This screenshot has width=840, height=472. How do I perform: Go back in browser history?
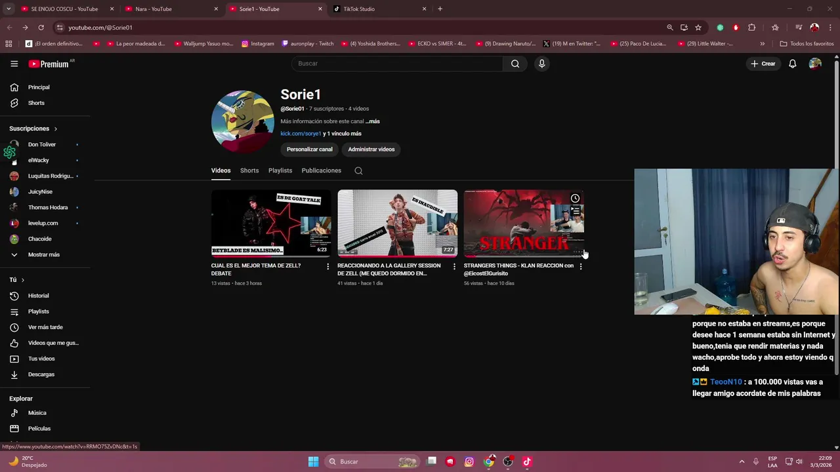tap(9, 28)
